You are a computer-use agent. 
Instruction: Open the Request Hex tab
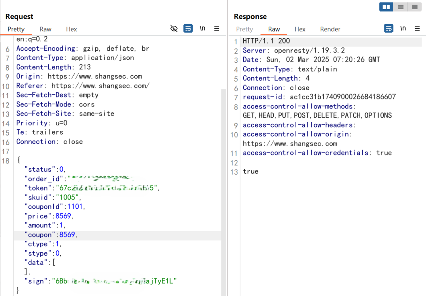pyautogui.click(x=72, y=29)
